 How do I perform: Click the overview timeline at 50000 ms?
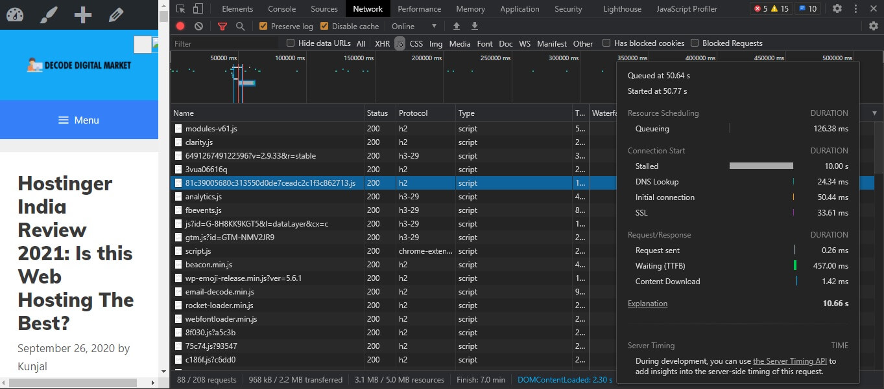point(224,58)
